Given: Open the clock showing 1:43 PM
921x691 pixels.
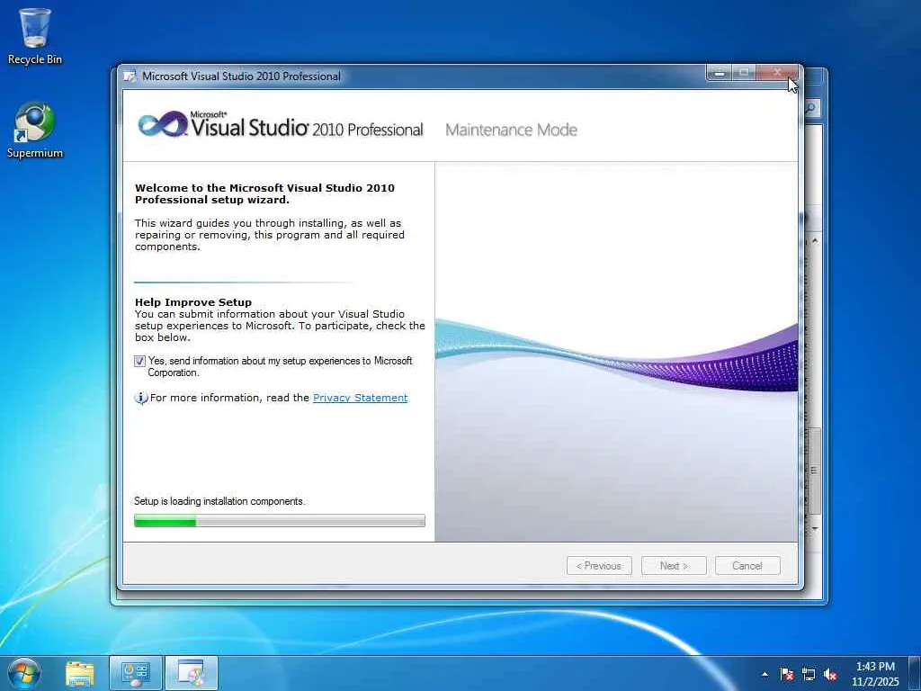Looking at the screenshot, I should pyautogui.click(x=875, y=674).
